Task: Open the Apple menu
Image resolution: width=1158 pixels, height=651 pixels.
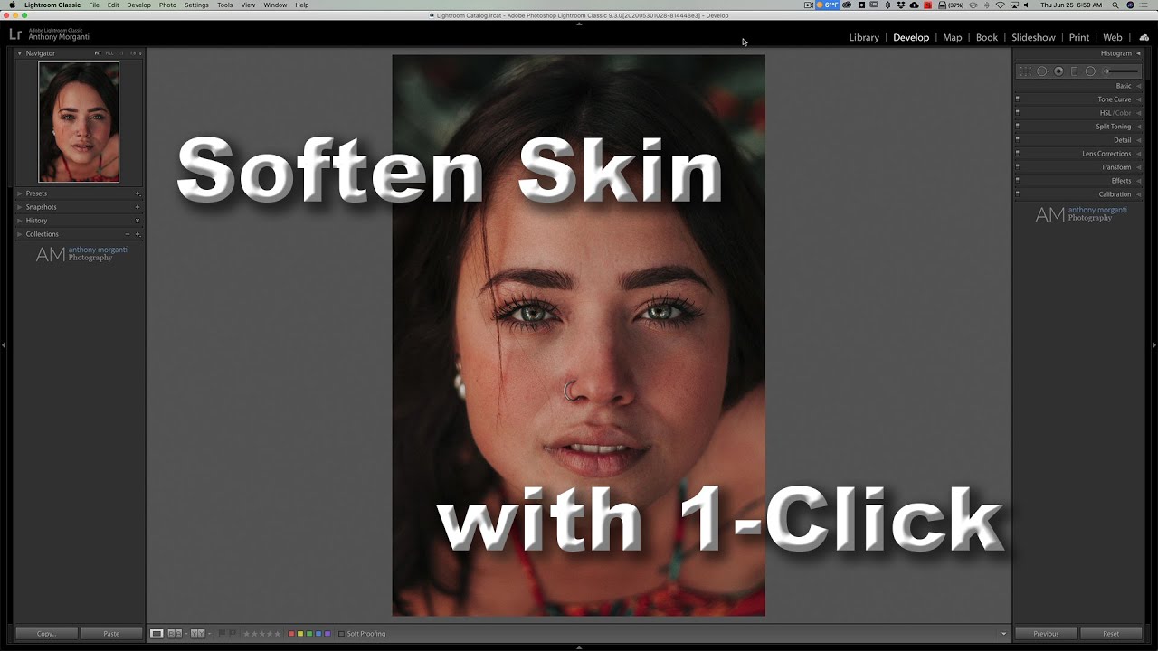Action: tap(12, 5)
